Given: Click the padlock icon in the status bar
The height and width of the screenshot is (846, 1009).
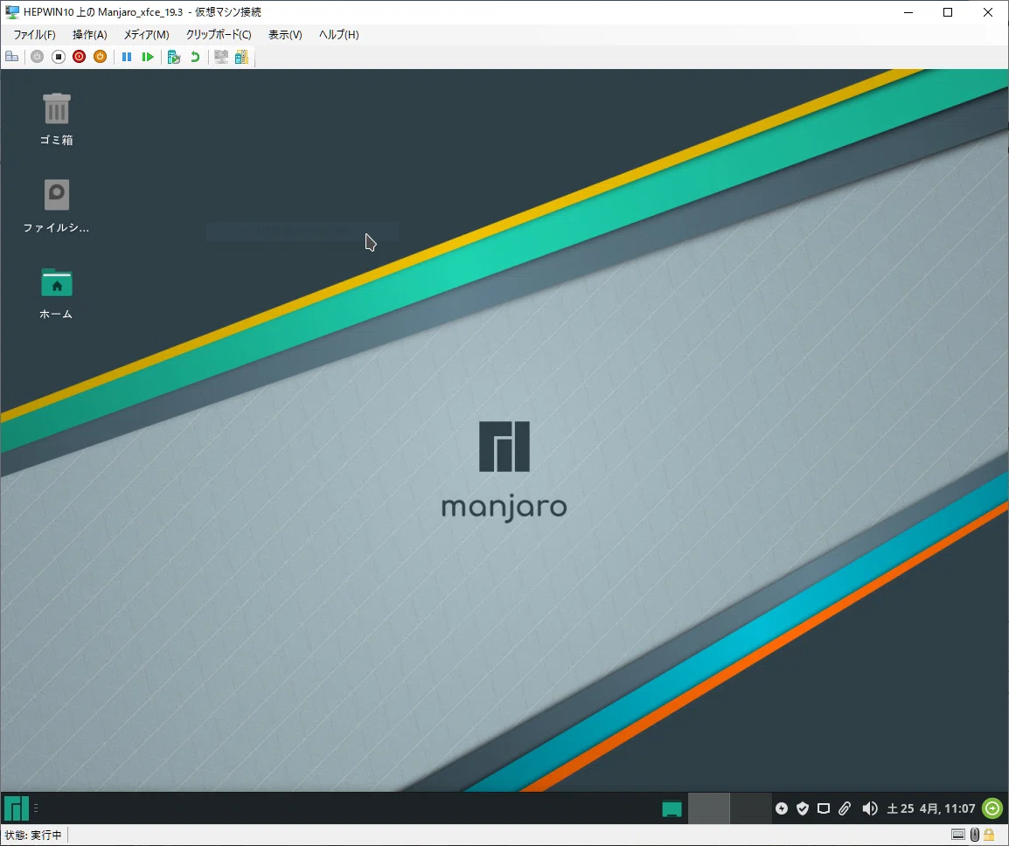Looking at the screenshot, I should (x=989, y=835).
